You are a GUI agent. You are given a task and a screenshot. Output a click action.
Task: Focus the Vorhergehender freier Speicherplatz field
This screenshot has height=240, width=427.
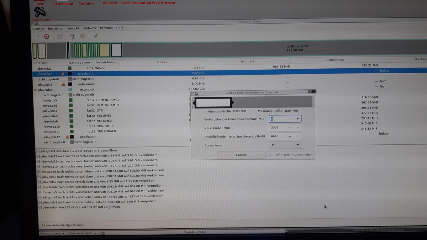point(278,119)
